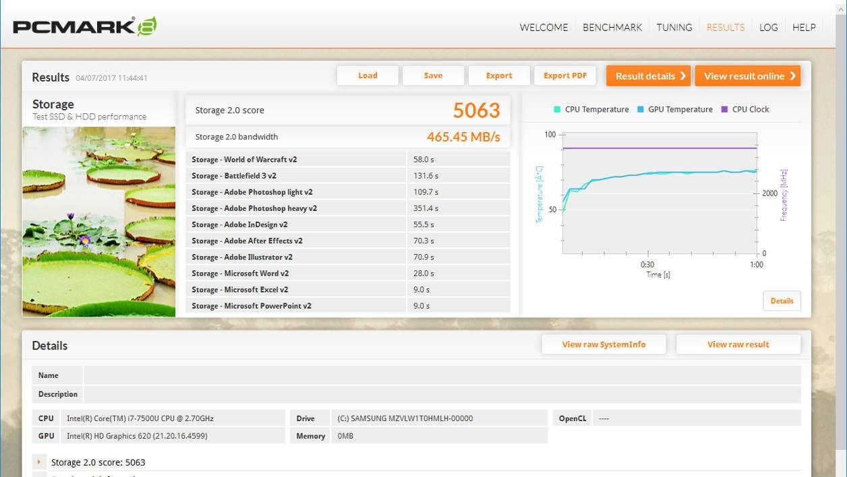Select the Adobe After Effects v2 row
Screen dimensions: 847x477
tap(348, 241)
